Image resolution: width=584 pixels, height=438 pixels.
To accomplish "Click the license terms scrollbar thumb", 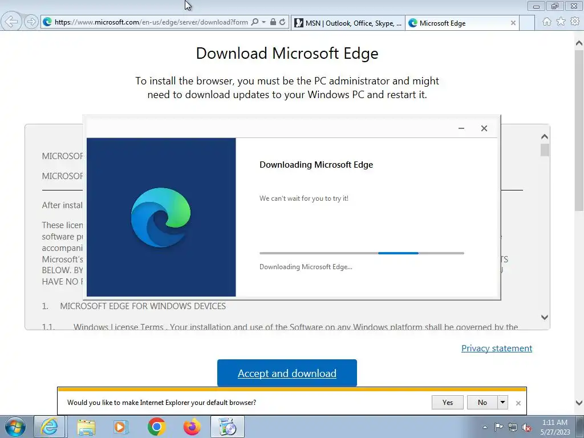I will point(545,150).
